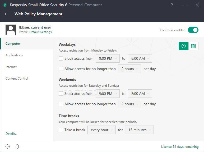Open weekend 9:00 PM start time dropdown
The image size is (204, 152).
108,94
